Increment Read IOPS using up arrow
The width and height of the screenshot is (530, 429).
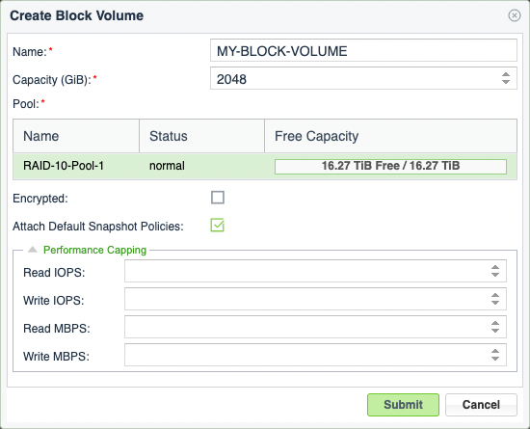[x=495, y=267]
